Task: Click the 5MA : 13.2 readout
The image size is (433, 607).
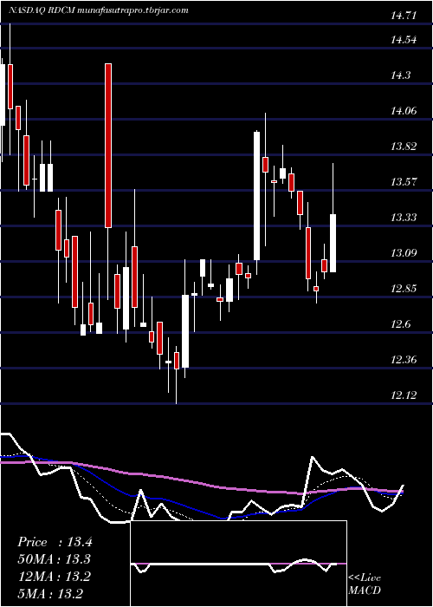Action: tap(50, 594)
